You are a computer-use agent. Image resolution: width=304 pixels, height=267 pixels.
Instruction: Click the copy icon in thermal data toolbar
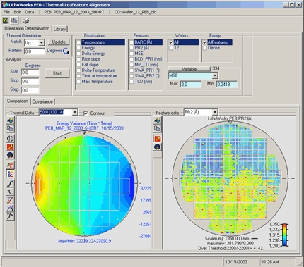click(x=10, y=128)
